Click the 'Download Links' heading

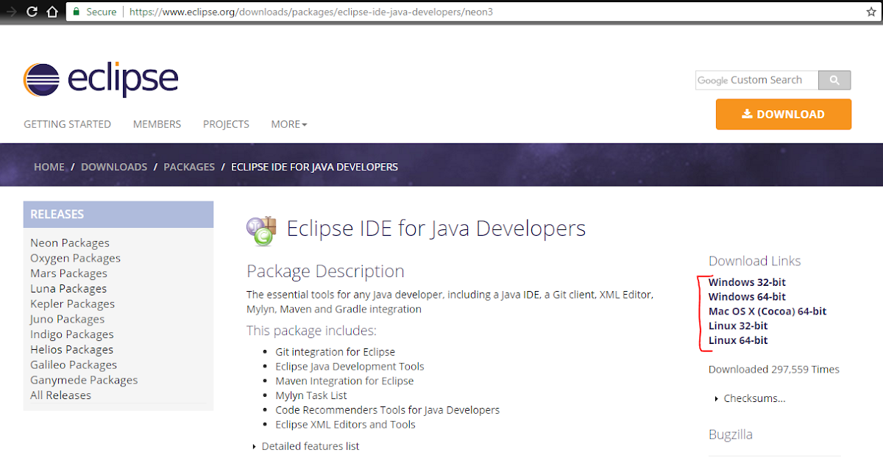[754, 261]
